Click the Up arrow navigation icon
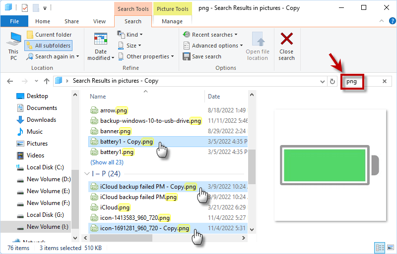 [x=47, y=81]
